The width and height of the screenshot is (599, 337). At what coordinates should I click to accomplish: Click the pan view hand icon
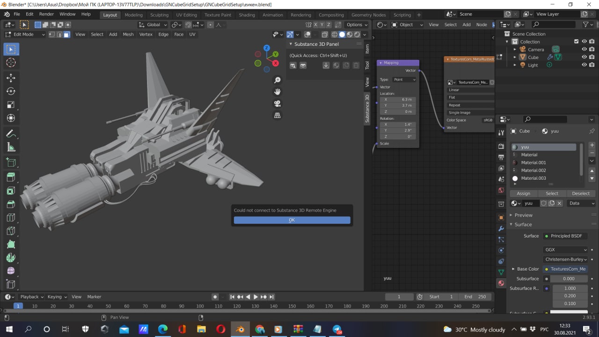(278, 92)
